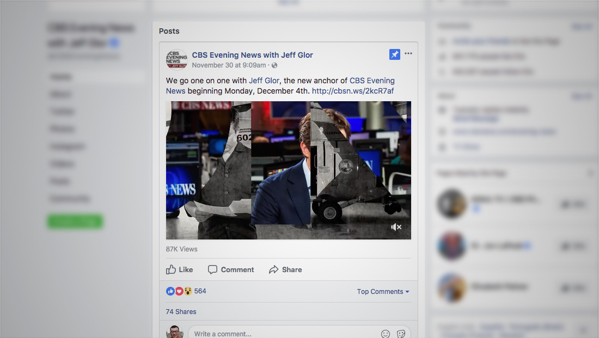This screenshot has height=338, width=599.
Task: Click the blurred green button in left sidebar
Action: point(75,222)
